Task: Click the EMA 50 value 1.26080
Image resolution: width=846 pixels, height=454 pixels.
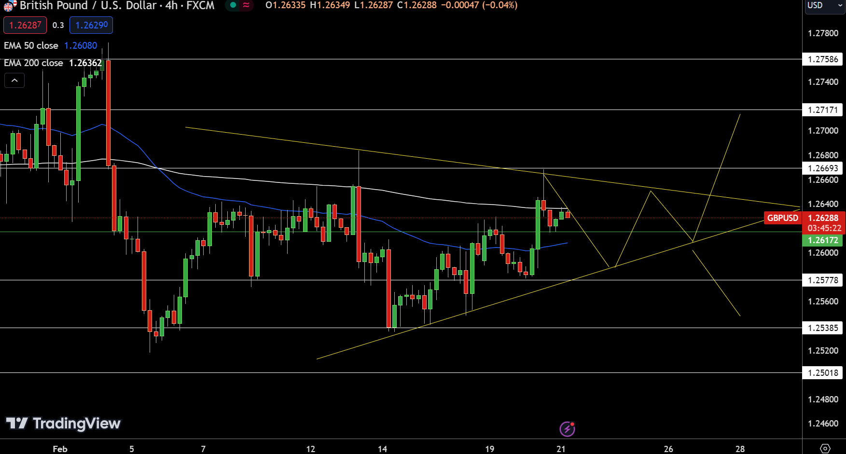Action: 81,45
